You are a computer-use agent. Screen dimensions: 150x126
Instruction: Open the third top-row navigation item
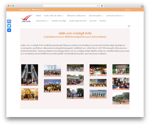tap(76, 16)
